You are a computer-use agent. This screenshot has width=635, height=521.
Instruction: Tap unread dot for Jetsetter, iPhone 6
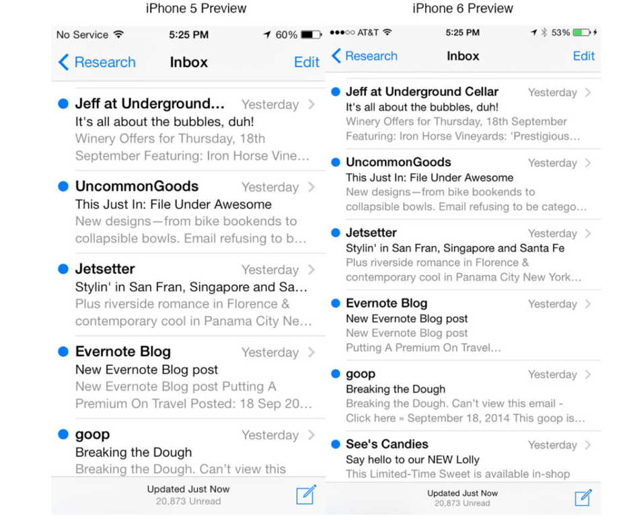click(336, 233)
